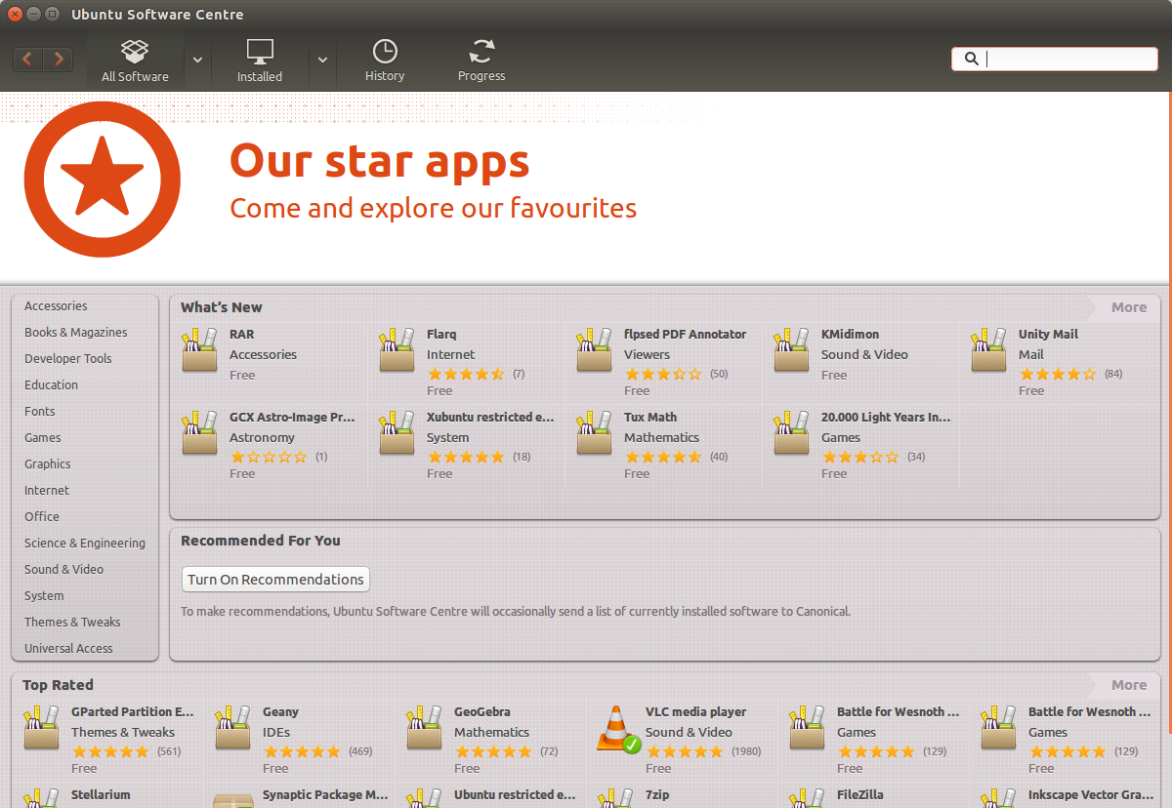The image size is (1172, 808).
Task: Open the Geany app icon
Action: click(x=233, y=728)
